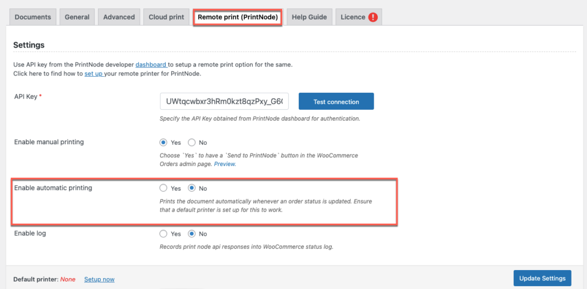Viewport: 587px width, 289px height.
Task: Open the Licence tab
Action: click(x=359, y=17)
